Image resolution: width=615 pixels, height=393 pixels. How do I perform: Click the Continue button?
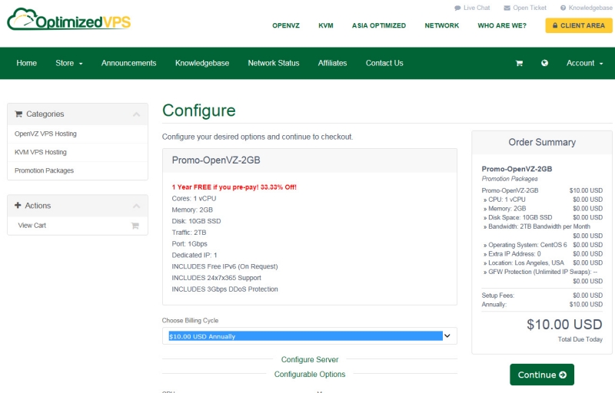(x=542, y=375)
